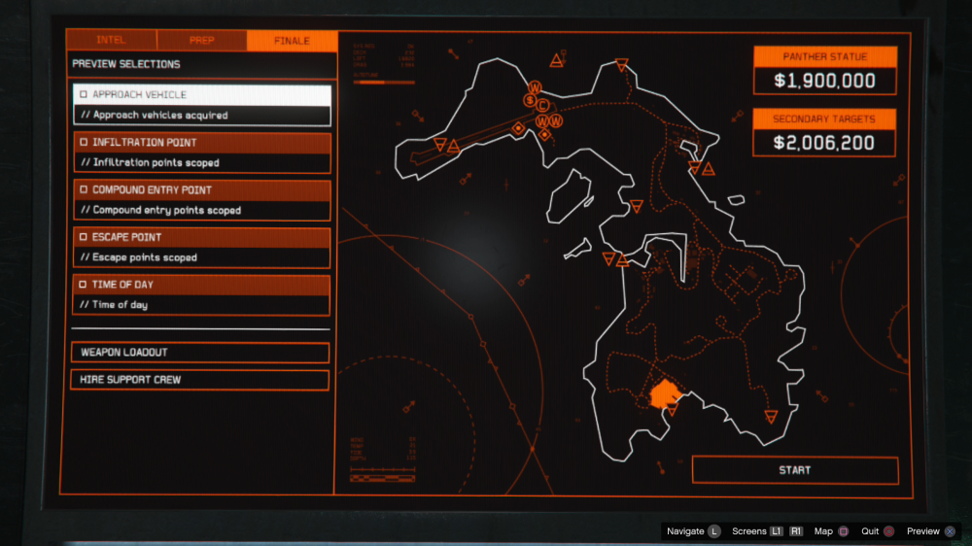The image size is (972, 546).
Task: Click the X button icon beside Preview
Action: [x=950, y=531]
